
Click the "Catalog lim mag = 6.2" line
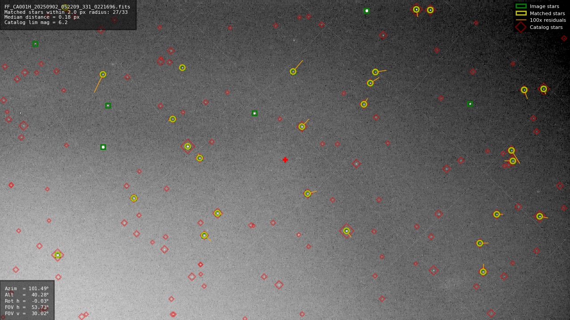[36, 22]
